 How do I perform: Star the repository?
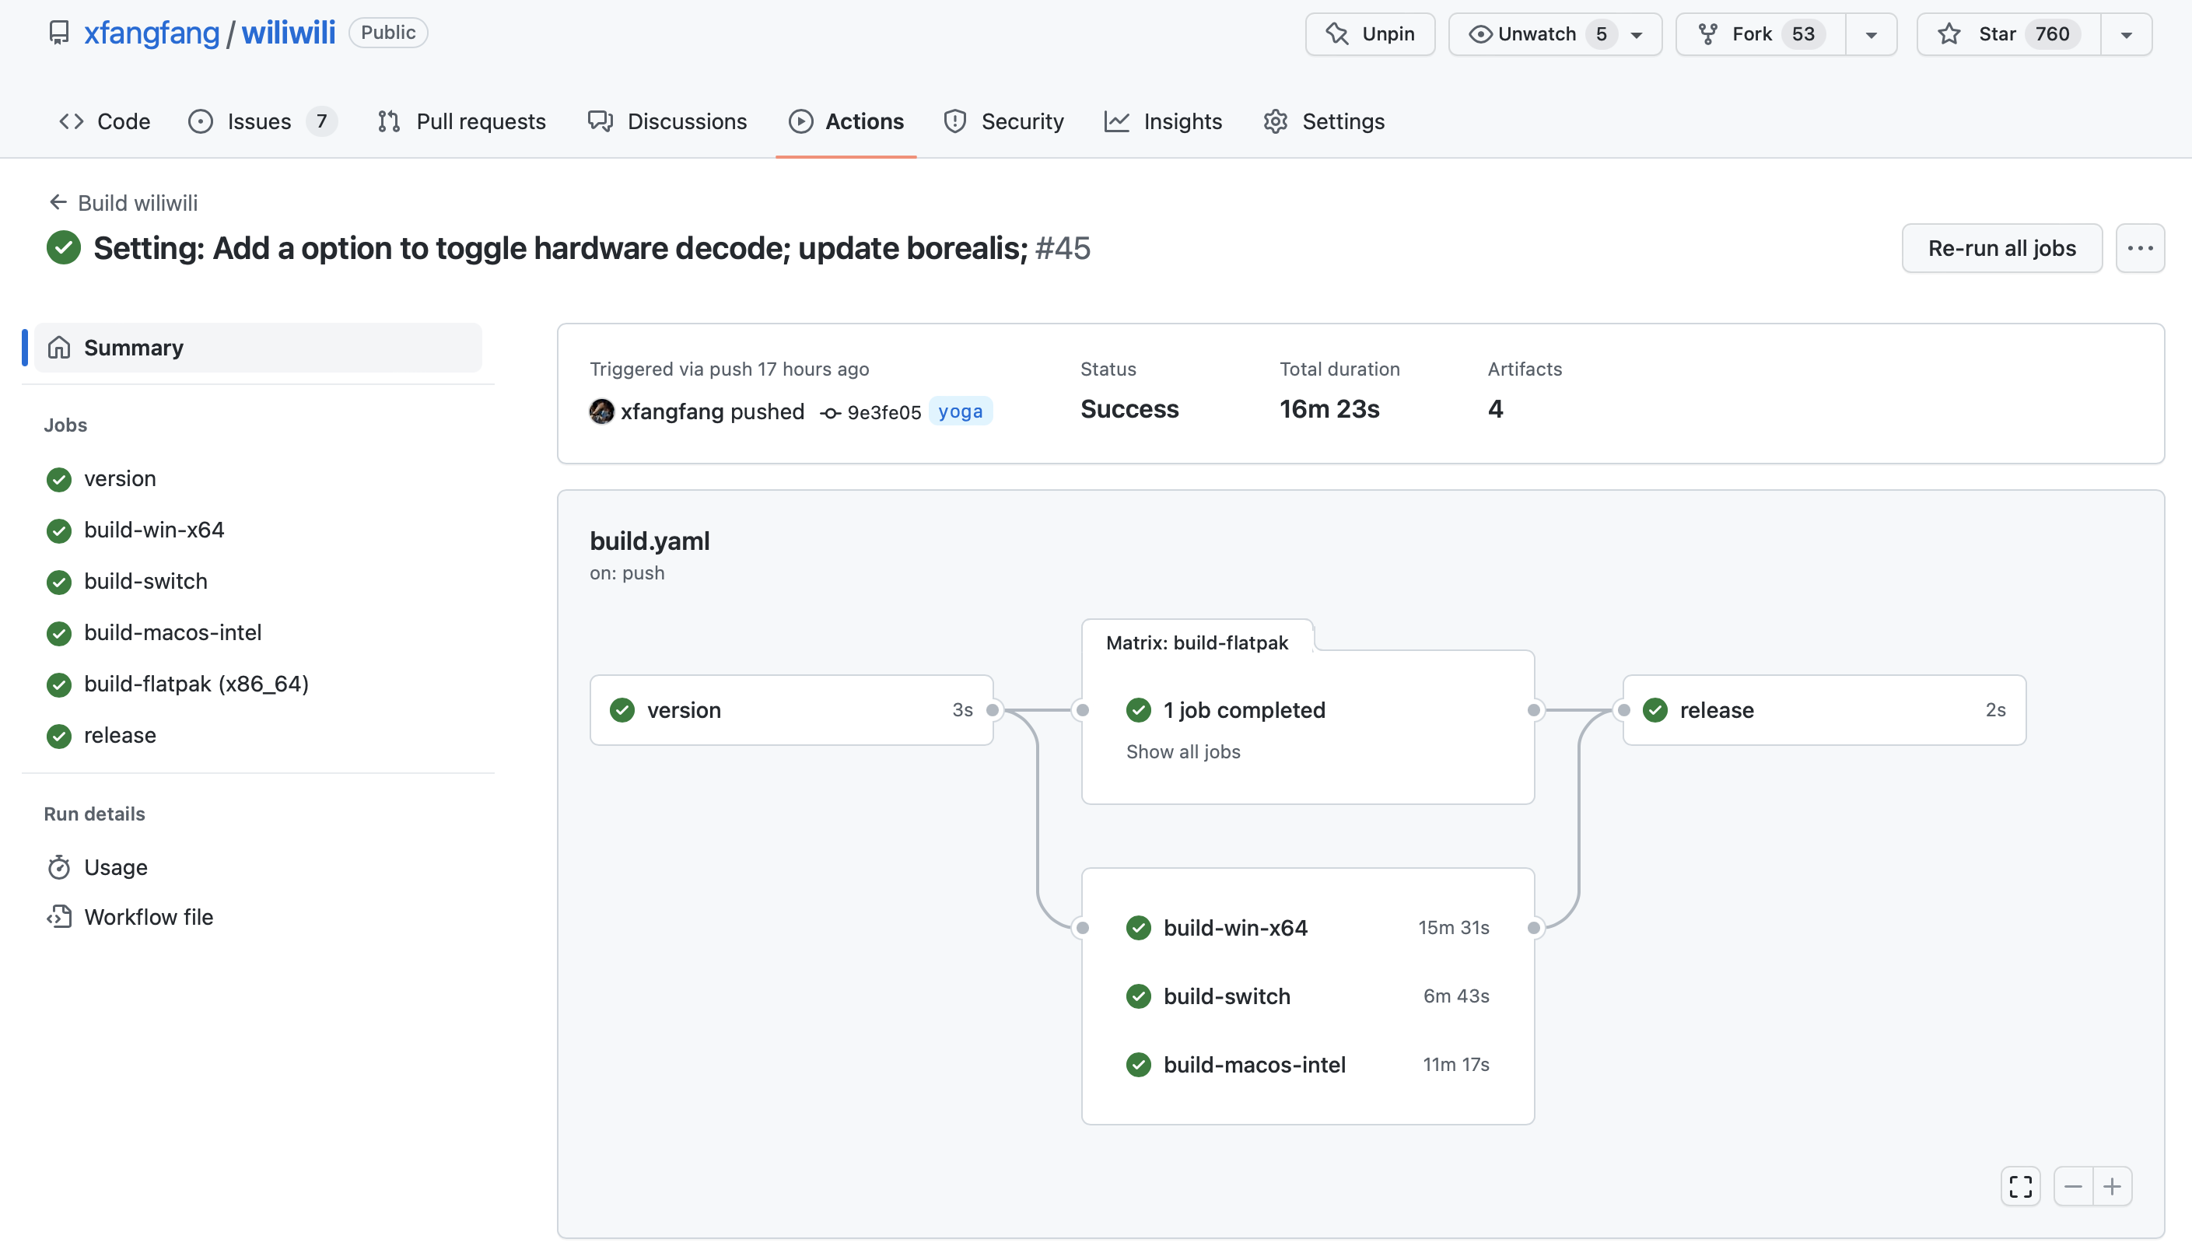2008,33
